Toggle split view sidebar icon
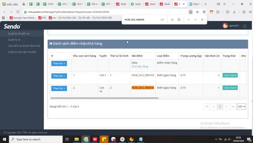Image resolution: width=253 pixels, height=143 pixels. click(x=228, y=12)
